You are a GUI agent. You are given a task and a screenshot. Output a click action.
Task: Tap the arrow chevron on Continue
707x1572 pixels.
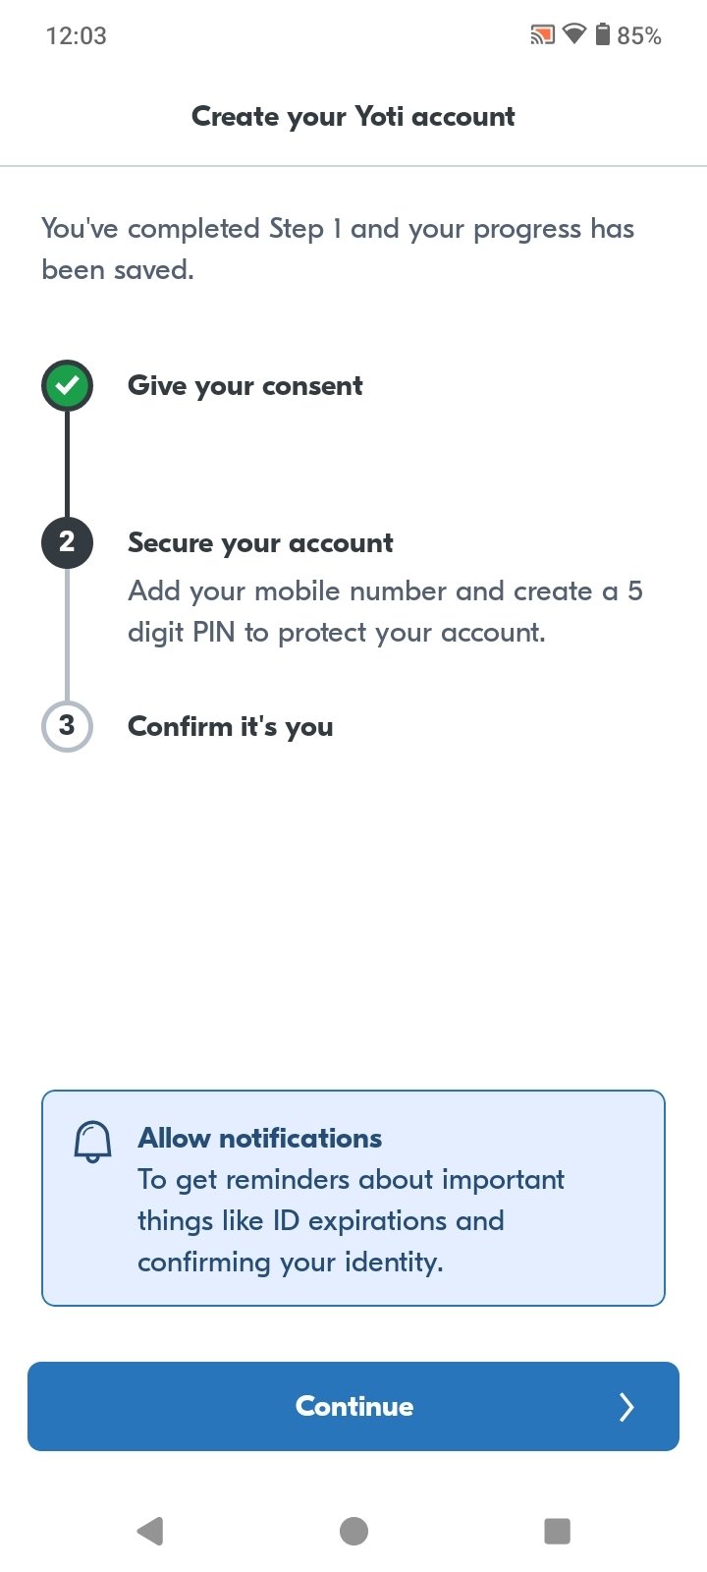pos(626,1407)
